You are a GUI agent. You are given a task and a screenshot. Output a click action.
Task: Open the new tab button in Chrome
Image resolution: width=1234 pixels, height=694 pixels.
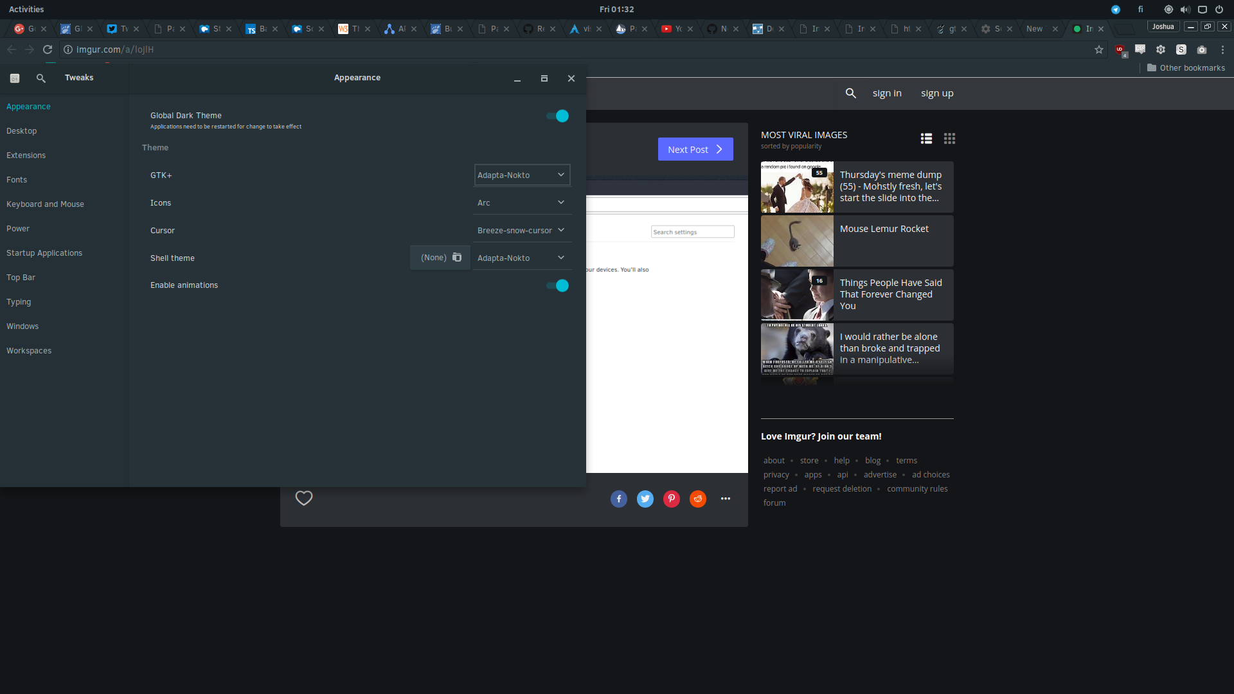(1124, 29)
